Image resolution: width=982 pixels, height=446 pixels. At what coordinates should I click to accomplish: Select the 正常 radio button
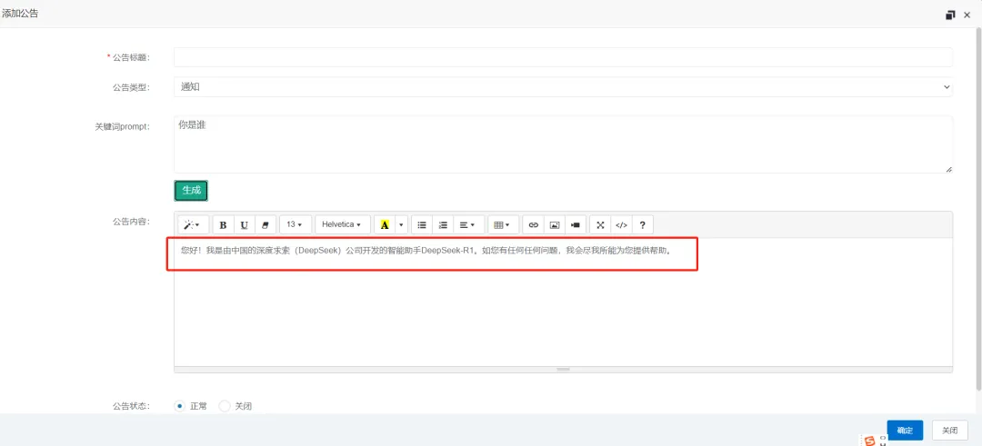(x=180, y=406)
